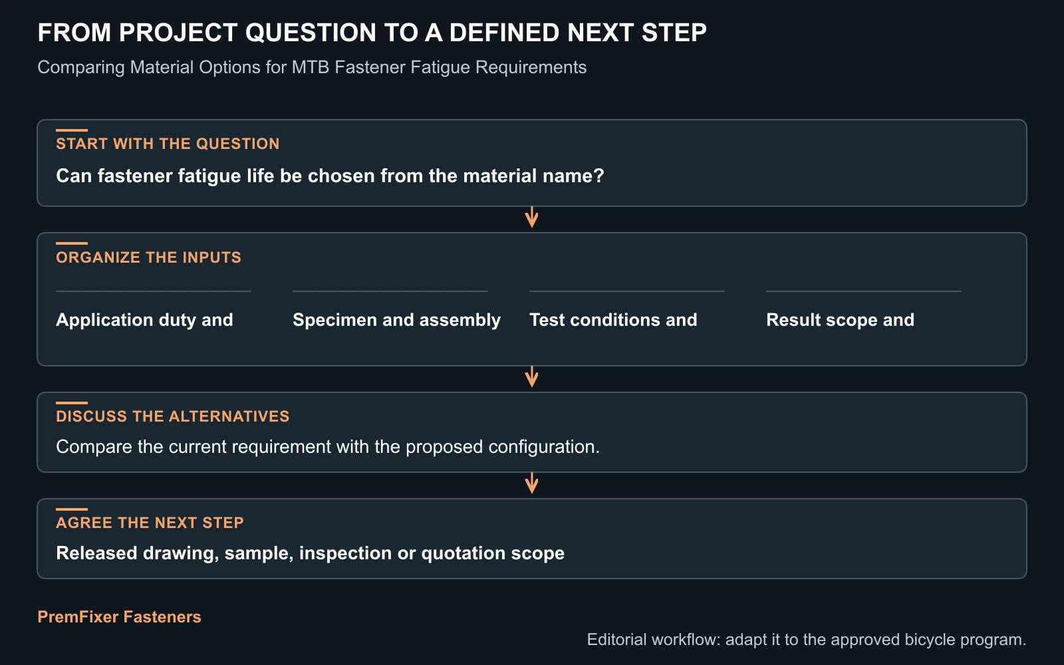1064x665 pixels.
Task: Click the Discuss The Alternatives label
Action: 172,416
